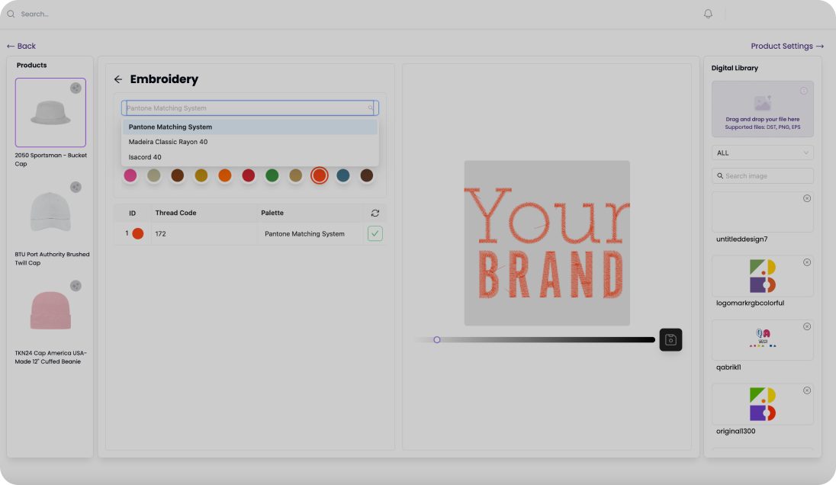Click the save icon beside slider
The image size is (836, 485).
click(670, 340)
